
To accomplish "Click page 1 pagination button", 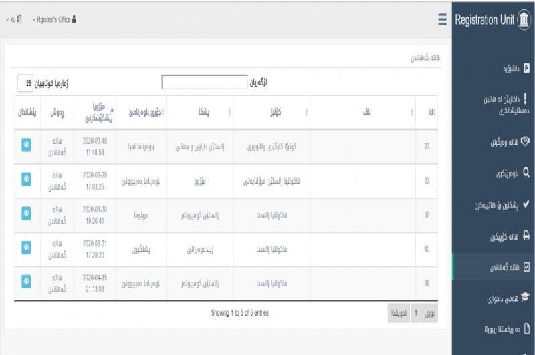I will pos(415,313).
